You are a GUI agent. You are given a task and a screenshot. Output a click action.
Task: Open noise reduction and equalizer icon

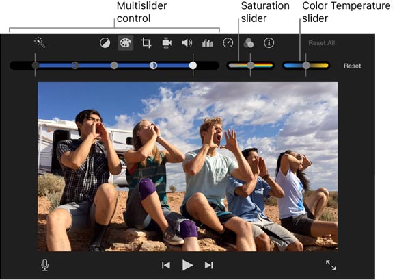click(207, 43)
